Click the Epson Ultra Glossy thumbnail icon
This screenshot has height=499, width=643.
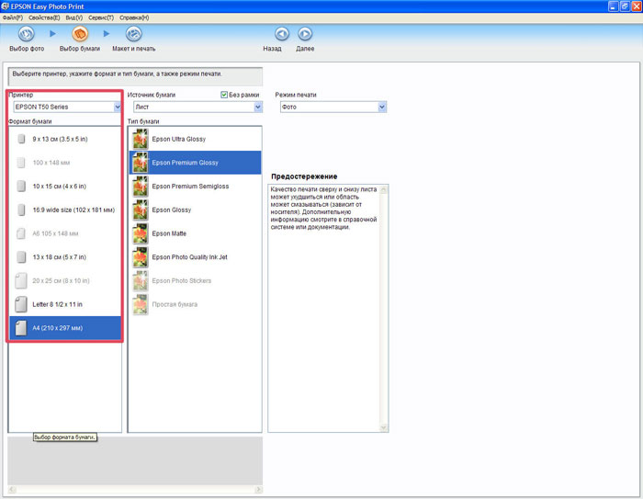(x=141, y=139)
